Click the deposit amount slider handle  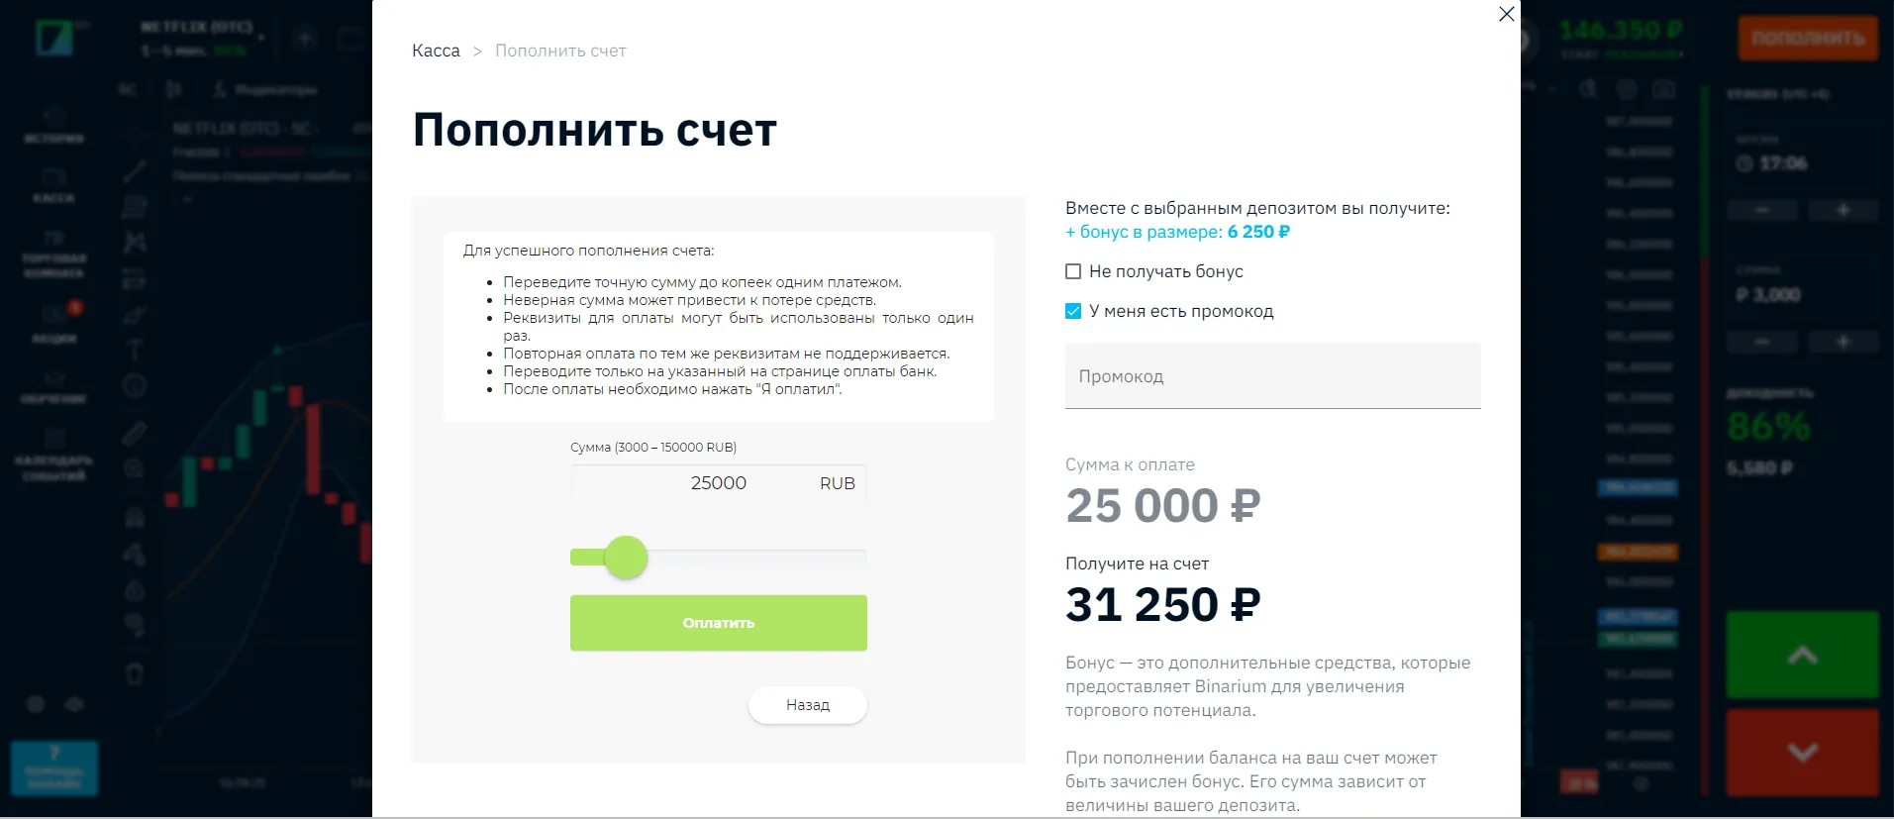[627, 558]
